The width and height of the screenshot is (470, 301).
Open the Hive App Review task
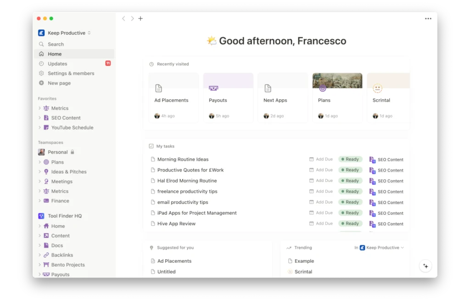tap(176, 224)
